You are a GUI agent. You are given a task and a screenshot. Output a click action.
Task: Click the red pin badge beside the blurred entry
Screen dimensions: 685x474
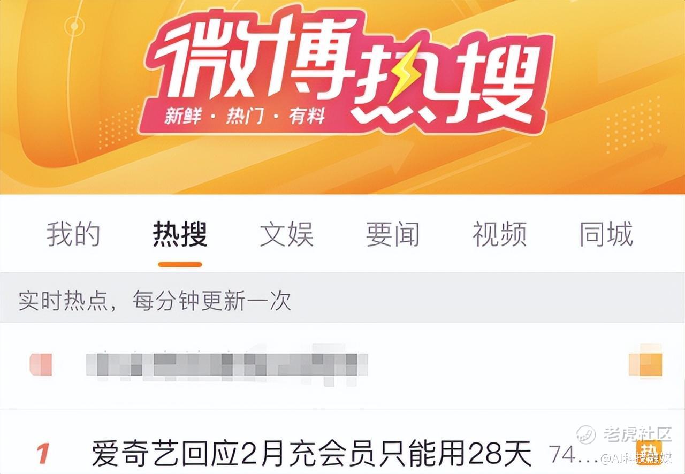[x=41, y=364]
